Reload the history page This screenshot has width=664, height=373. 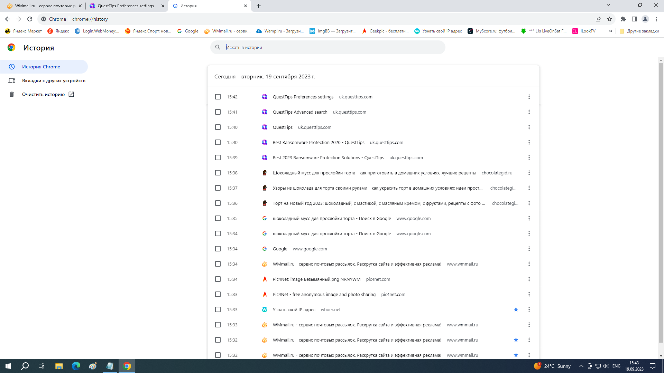coord(30,19)
